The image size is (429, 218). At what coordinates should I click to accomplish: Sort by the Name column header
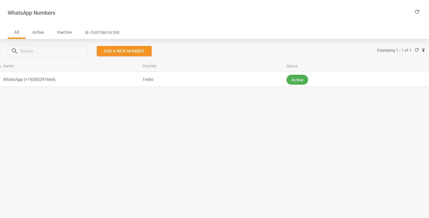coord(8,66)
